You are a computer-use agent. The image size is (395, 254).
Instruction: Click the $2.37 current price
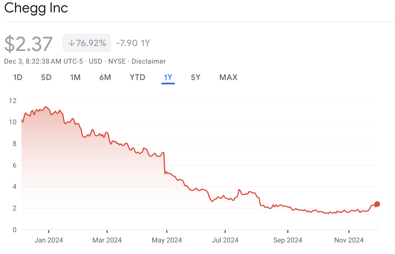point(29,44)
